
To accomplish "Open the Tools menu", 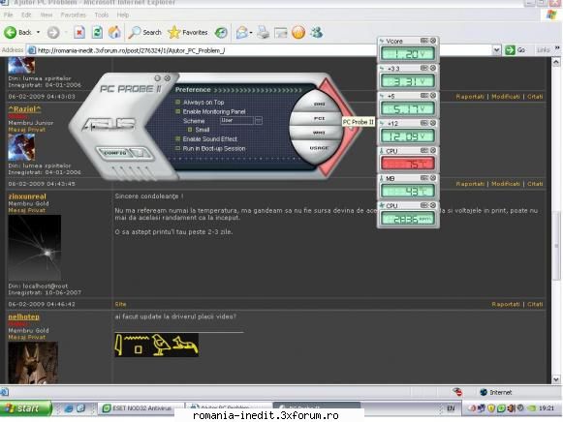I will click(x=102, y=15).
